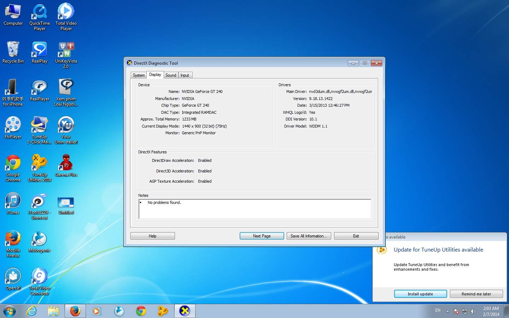Select the Google Chrome desktop icon
The width and height of the screenshot is (509, 318).
(13, 168)
